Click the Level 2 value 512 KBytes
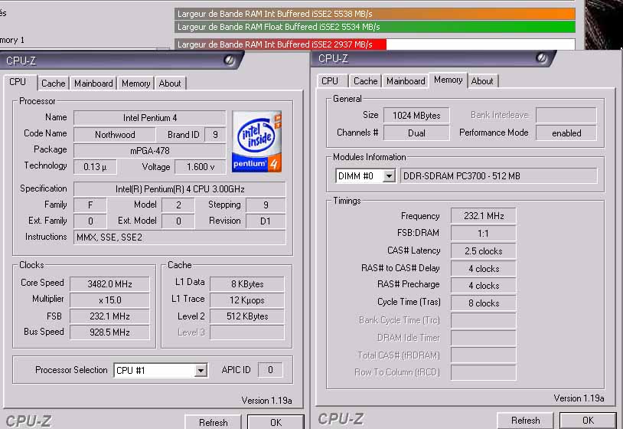Screen dimensions: 623x429 click(247, 316)
